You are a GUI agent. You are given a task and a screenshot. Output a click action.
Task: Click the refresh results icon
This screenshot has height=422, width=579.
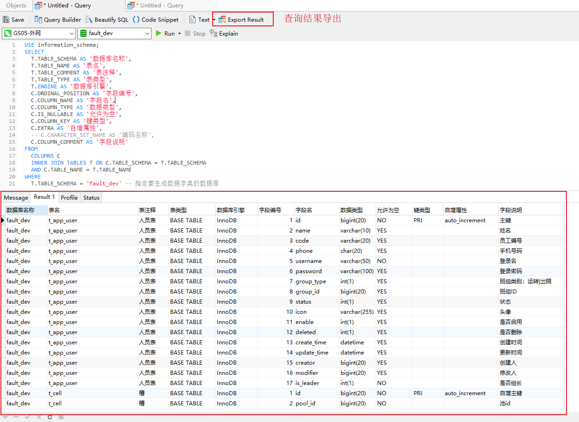(50, 417)
